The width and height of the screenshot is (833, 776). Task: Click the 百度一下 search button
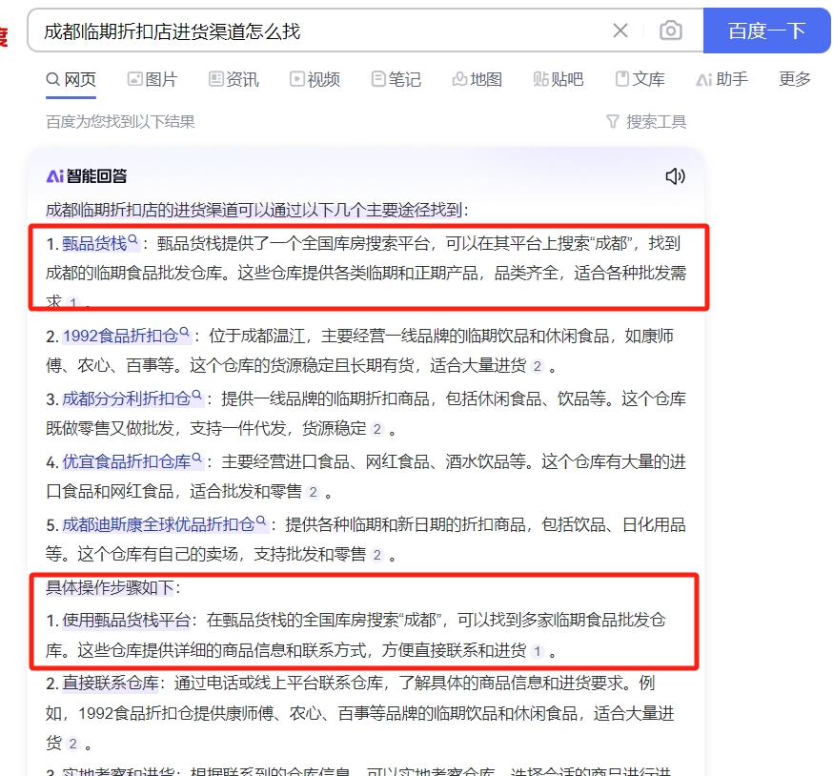(x=766, y=31)
